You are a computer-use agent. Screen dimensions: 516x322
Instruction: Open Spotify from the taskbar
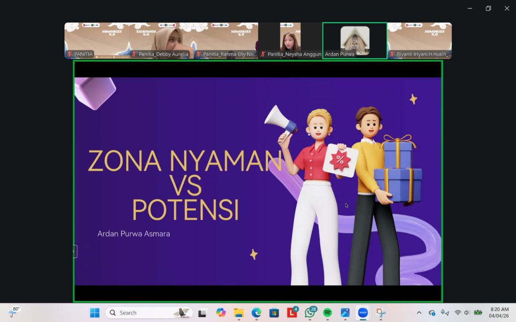tap(327, 313)
